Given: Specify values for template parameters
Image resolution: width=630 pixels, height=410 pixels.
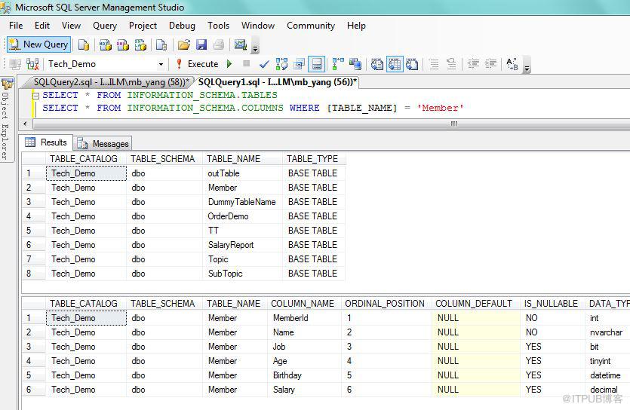Looking at the screenshot, I should point(512,64).
